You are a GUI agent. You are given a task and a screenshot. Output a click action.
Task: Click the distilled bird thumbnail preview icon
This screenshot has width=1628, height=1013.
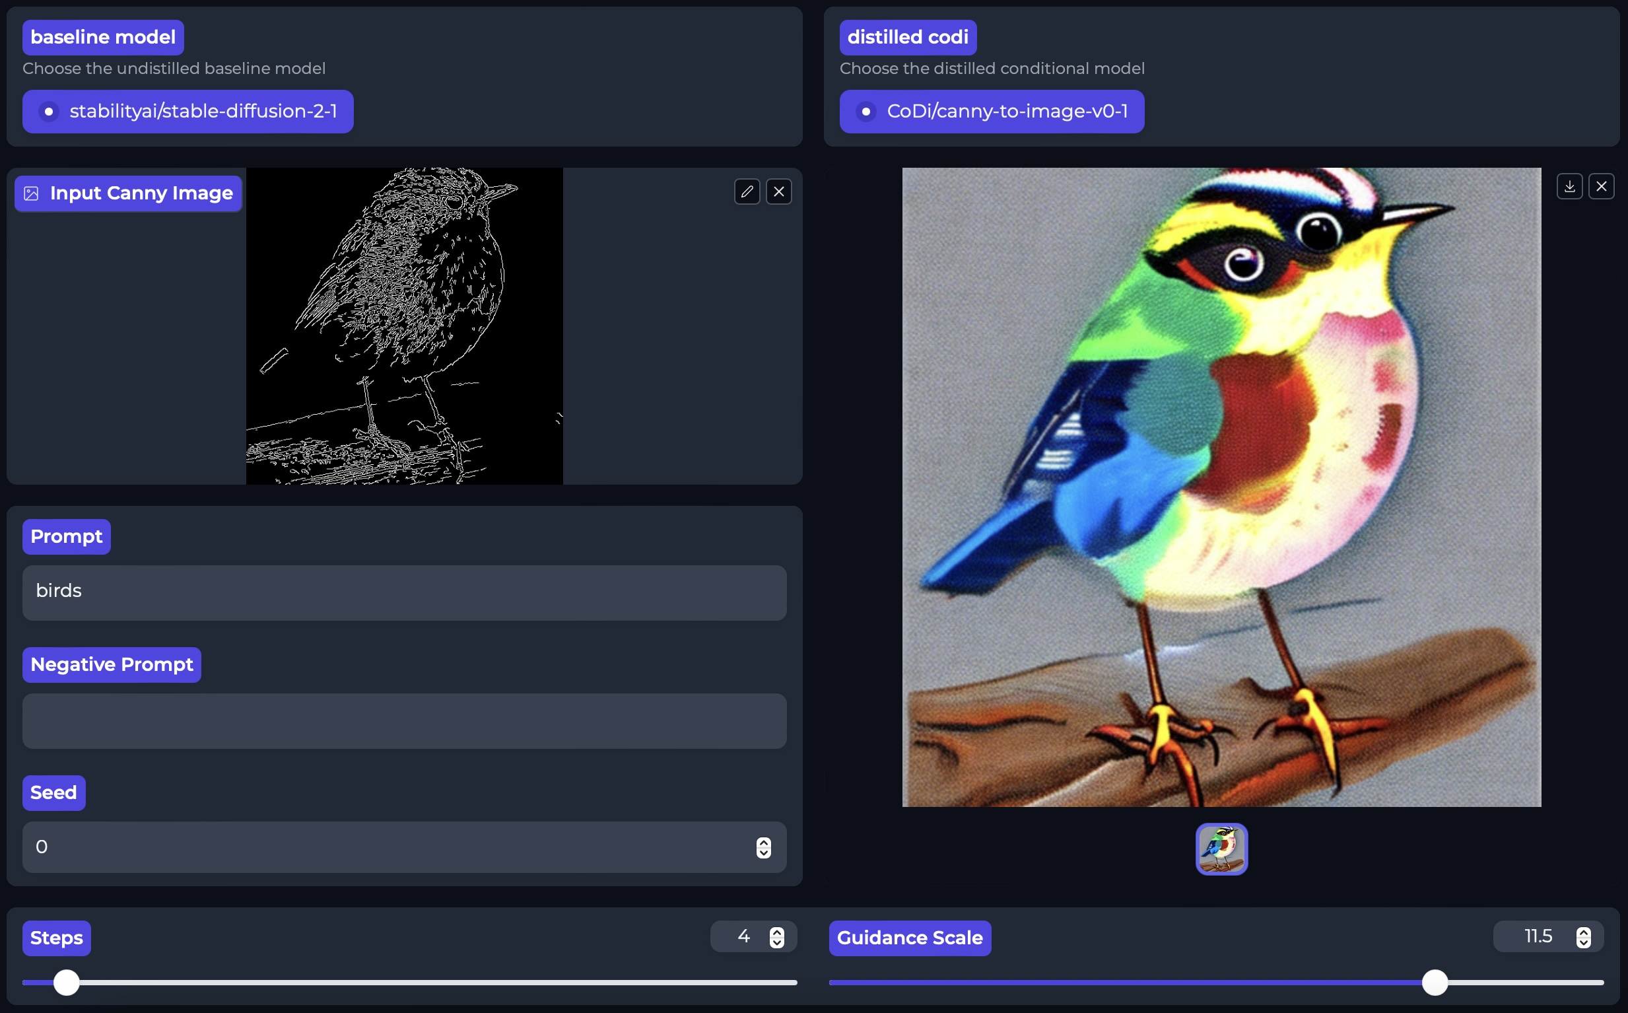(1221, 850)
